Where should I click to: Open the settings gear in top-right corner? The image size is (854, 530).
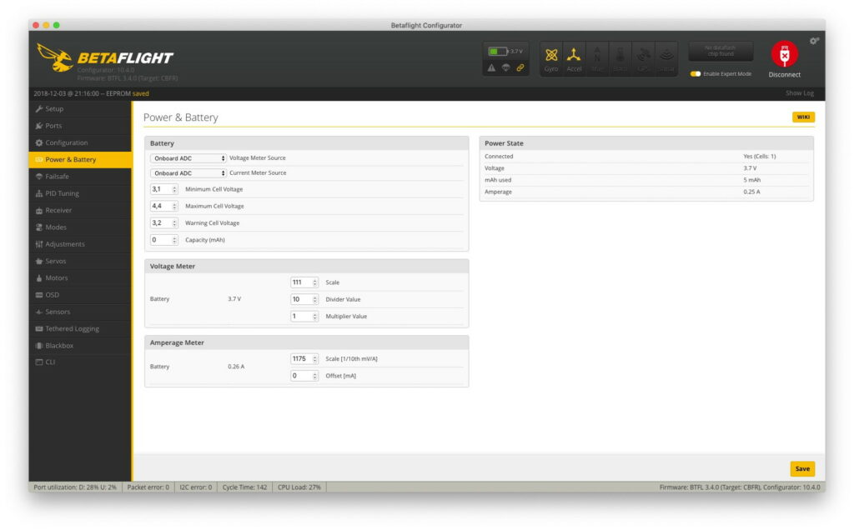[814, 41]
